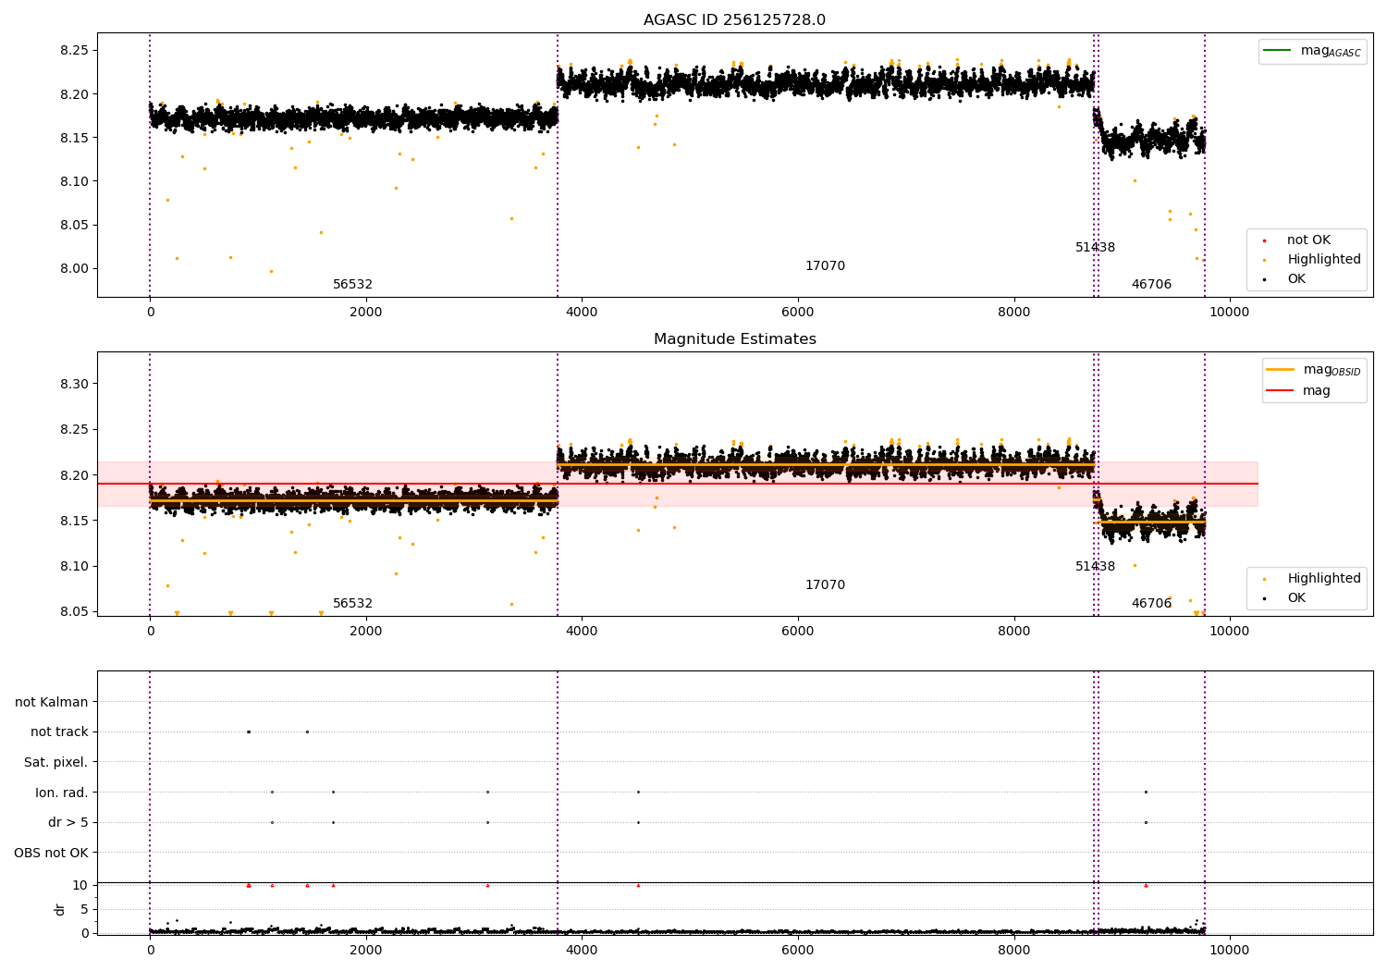Select the red 'mag' legend line
The height and width of the screenshot is (971, 1387).
[x=1281, y=391]
